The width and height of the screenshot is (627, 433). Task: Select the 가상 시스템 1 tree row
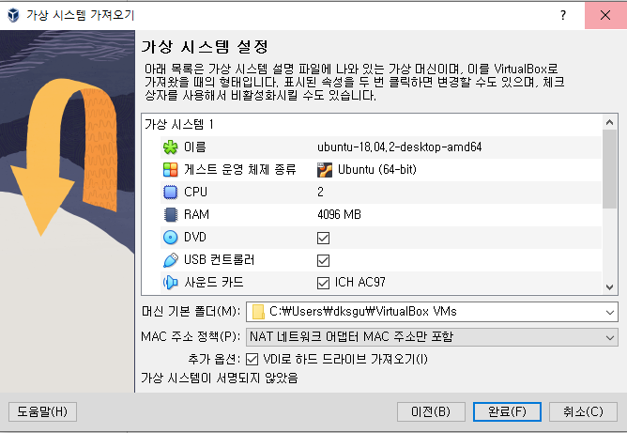pos(372,125)
